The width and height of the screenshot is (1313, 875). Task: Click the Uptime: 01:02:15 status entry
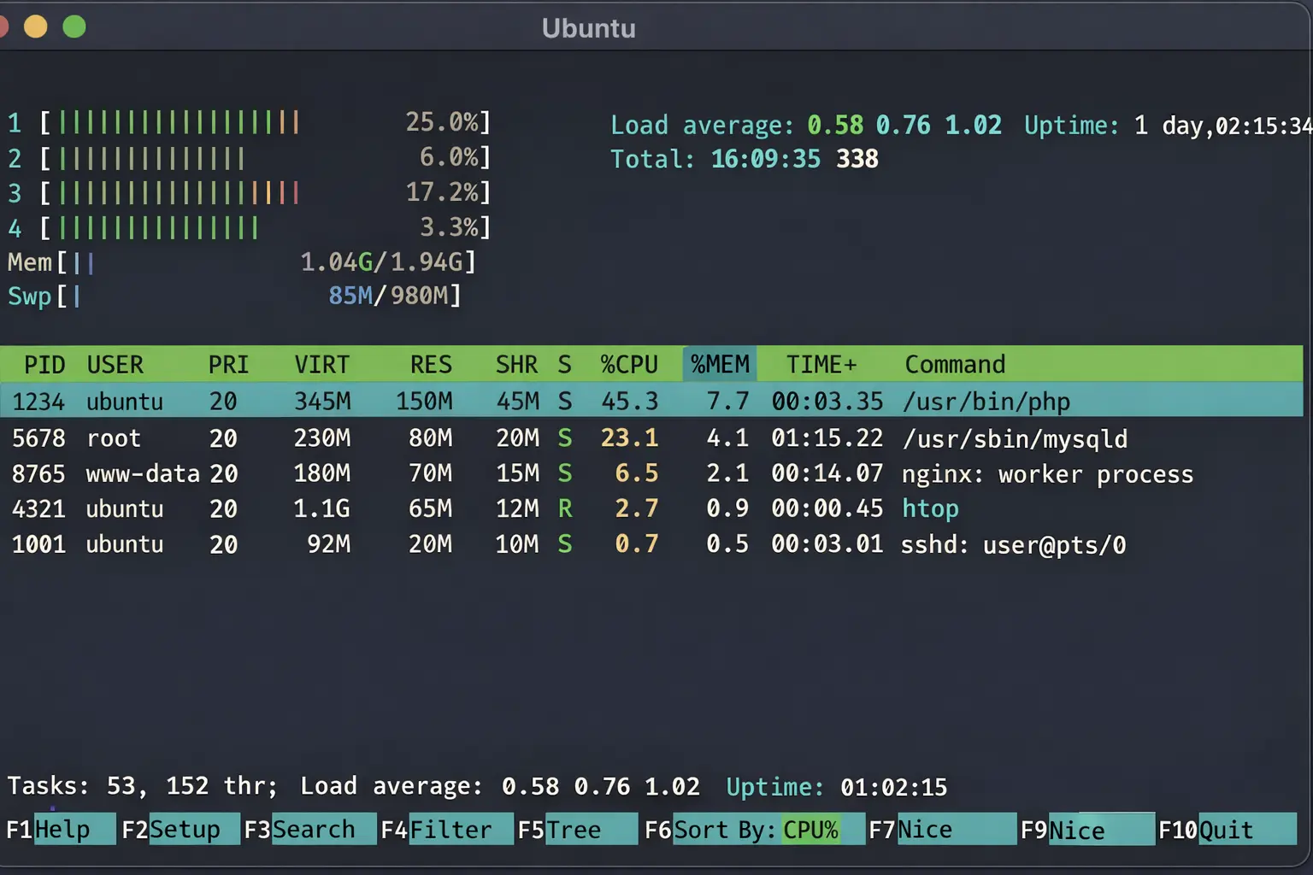point(837,787)
